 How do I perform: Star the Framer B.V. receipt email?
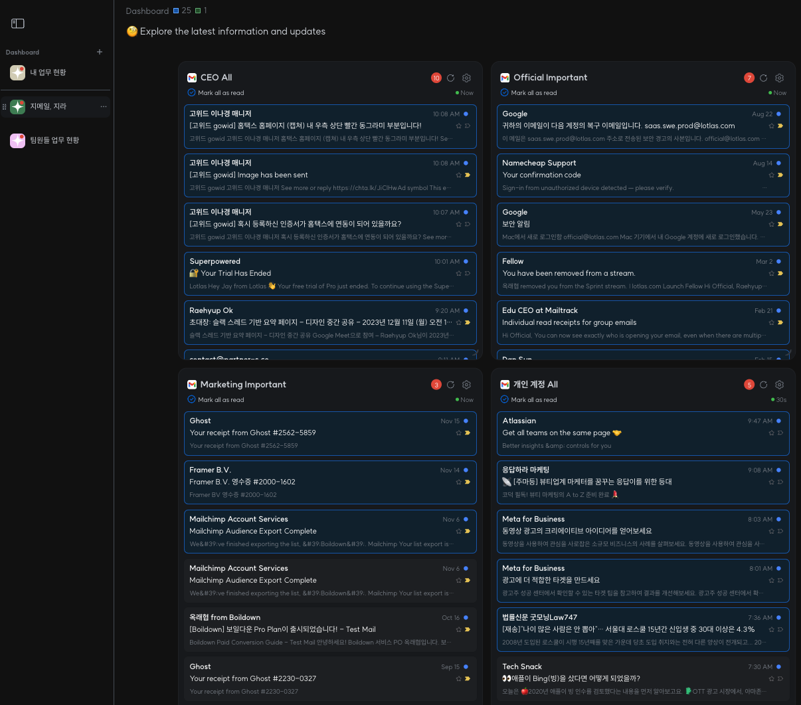point(458,482)
